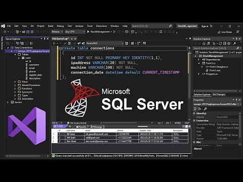Click the Execute query play icon
Viewport: 243px width, 182px height.
pyautogui.click(x=54, y=43)
